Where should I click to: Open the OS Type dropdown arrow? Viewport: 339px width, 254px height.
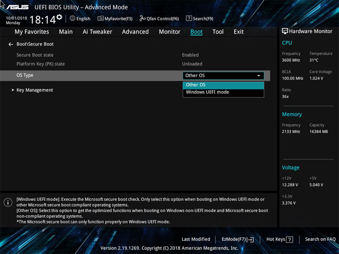258,76
